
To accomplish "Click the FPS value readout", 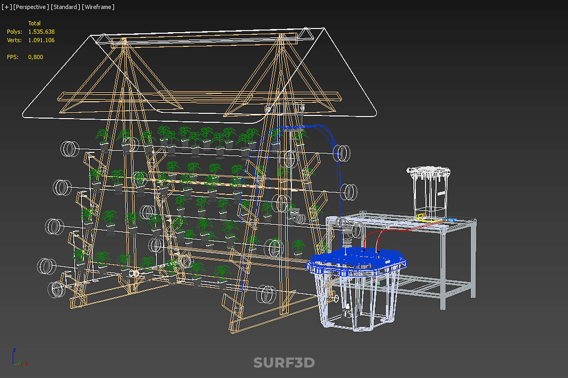I will coord(35,57).
